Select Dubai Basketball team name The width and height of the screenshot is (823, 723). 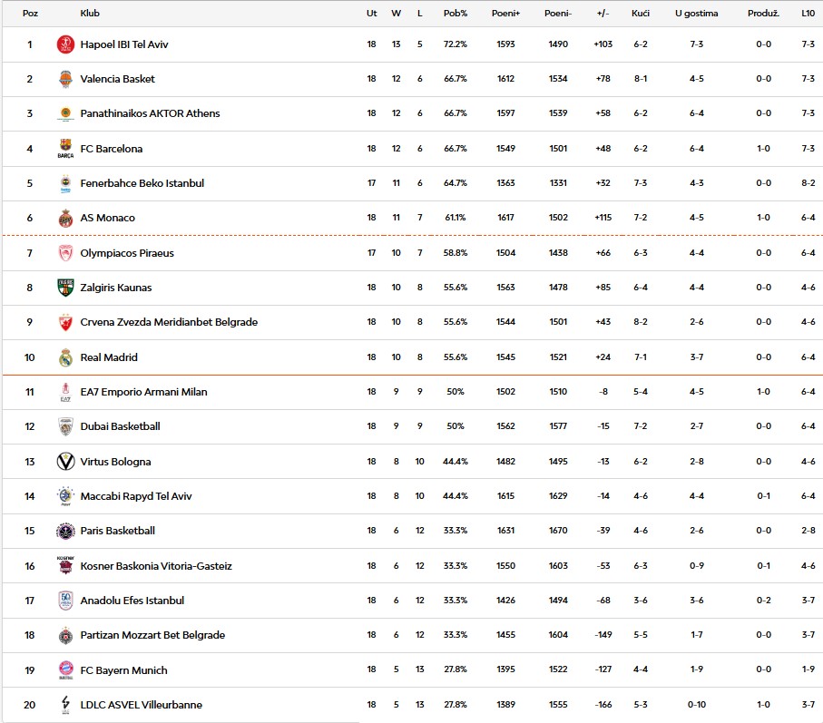click(120, 426)
